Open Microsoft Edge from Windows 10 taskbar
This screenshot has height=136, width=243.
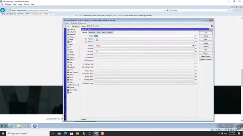[65, 133]
